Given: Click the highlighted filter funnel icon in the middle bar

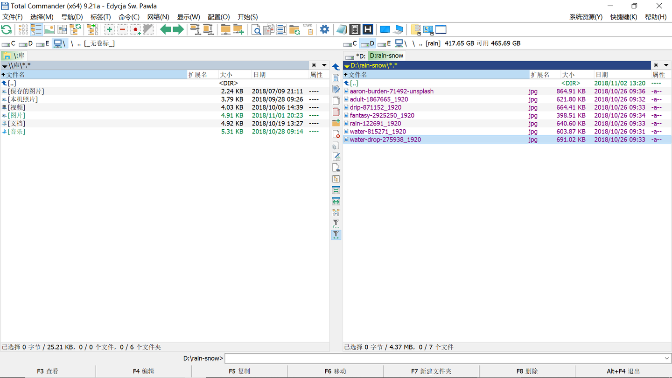Looking at the screenshot, I should point(336,235).
